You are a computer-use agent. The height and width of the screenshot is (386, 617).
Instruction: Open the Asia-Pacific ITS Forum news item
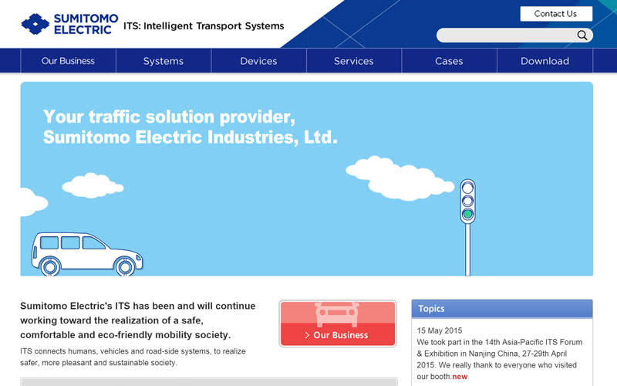pos(499,359)
